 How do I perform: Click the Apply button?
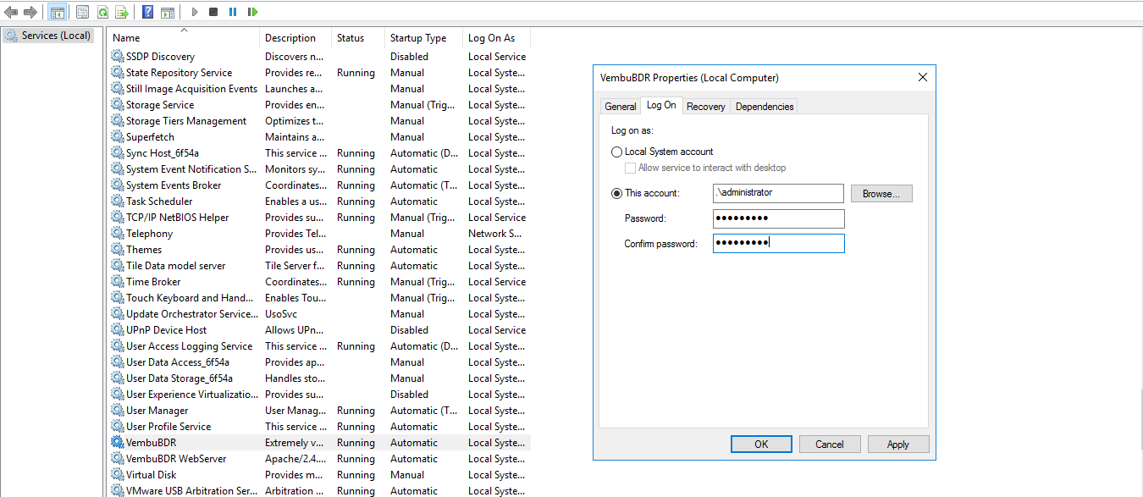point(898,445)
